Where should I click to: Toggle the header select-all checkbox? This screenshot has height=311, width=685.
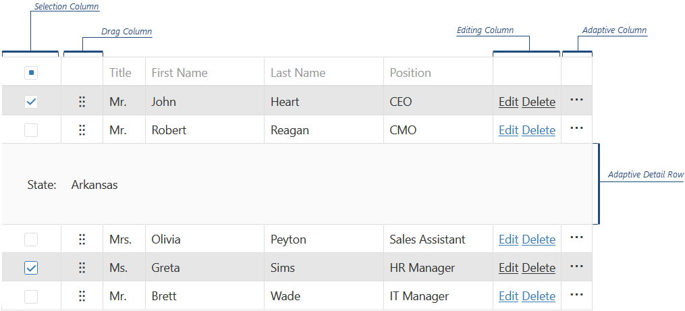31,73
